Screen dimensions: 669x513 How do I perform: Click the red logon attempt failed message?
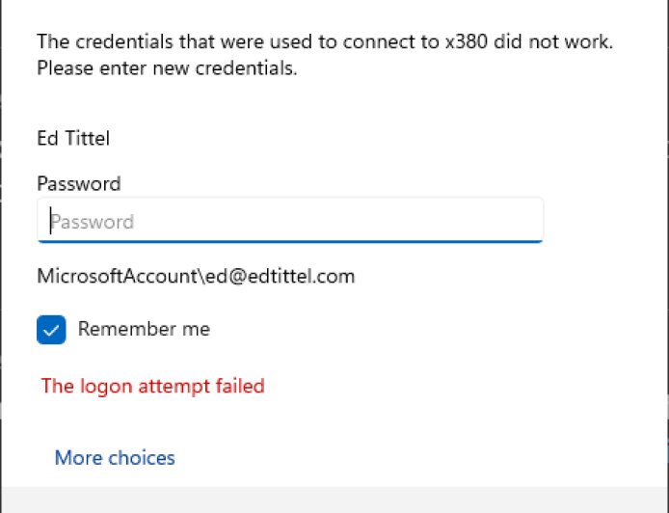click(152, 387)
